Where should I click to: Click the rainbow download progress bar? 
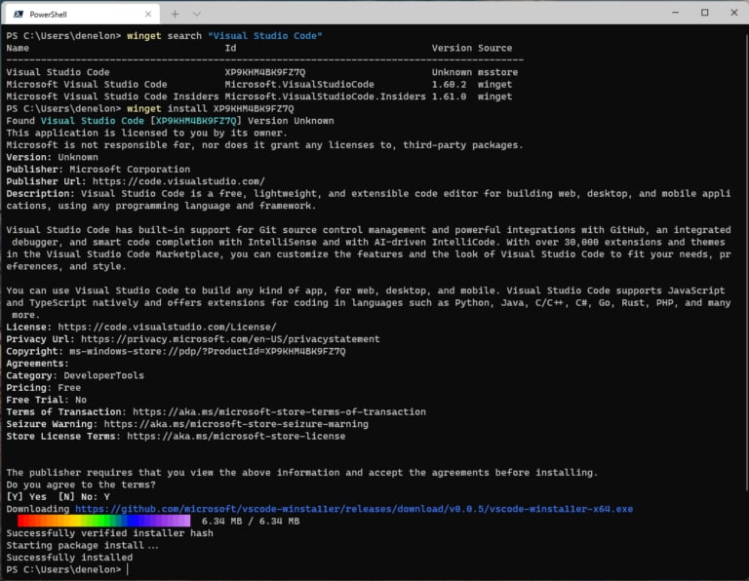click(x=104, y=521)
